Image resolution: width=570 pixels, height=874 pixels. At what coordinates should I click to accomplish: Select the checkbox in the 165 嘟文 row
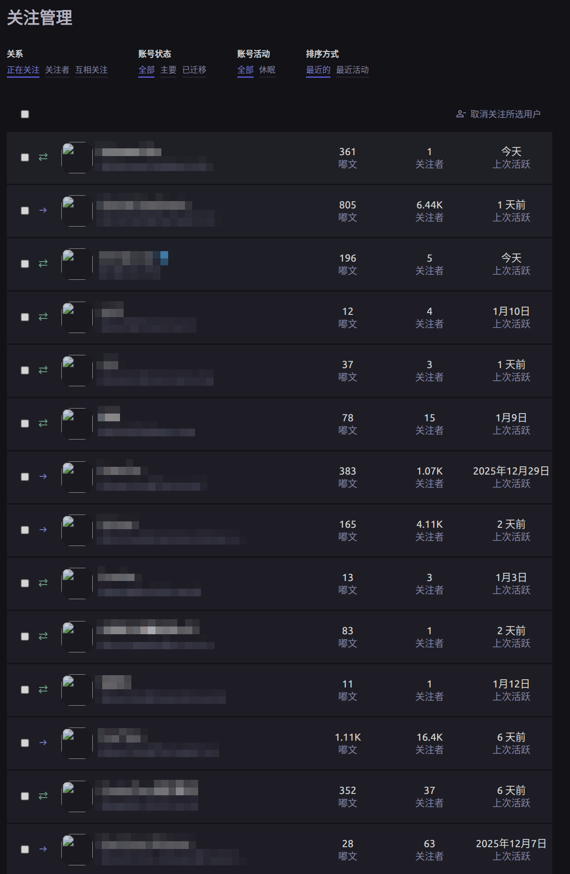coord(25,530)
